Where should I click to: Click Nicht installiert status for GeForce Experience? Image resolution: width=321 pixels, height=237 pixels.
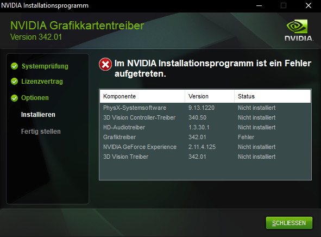(x=257, y=147)
